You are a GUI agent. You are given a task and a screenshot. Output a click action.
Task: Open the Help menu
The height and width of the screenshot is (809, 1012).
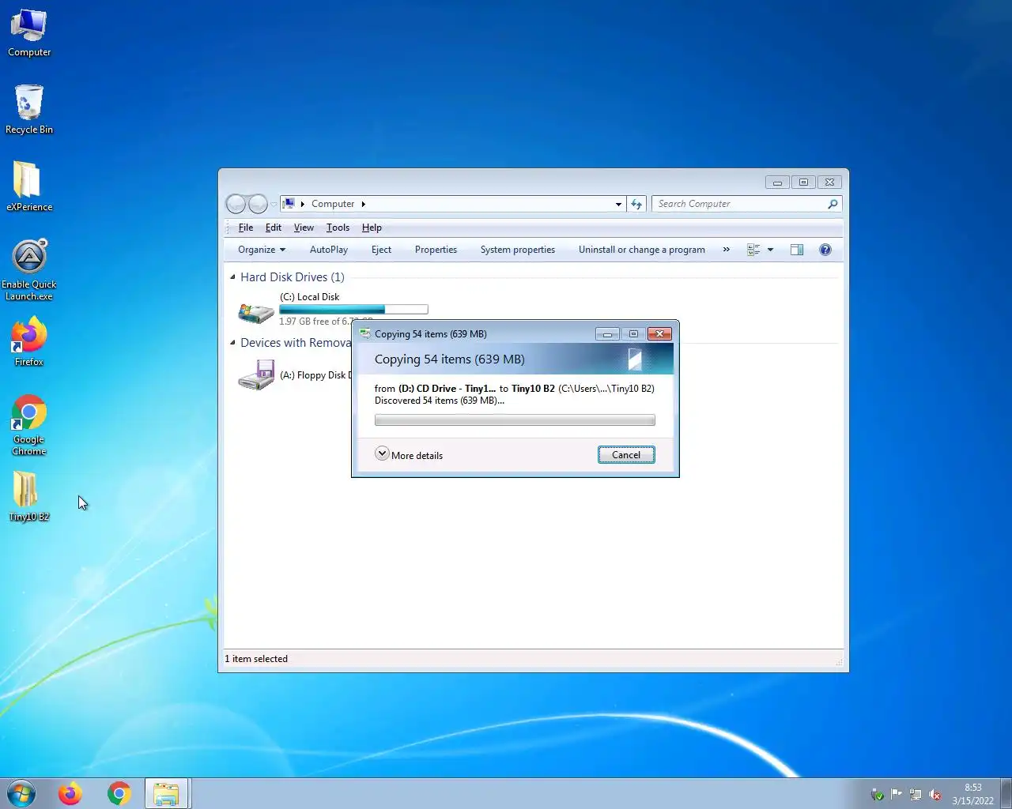(x=372, y=228)
